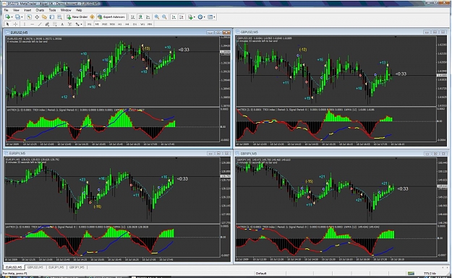Screen dimensions: 452x278
Task: Open the Strategy Tester icon
Action: coord(60,17)
